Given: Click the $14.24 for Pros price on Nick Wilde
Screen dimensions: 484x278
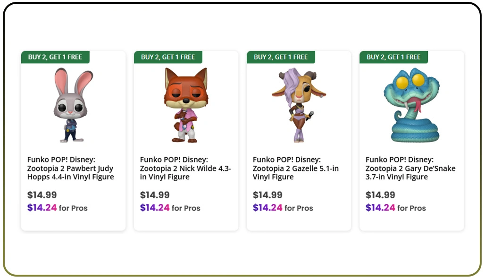Looking at the screenshot, I should tap(170, 208).
